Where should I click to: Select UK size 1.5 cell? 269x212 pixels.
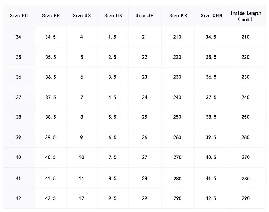112,37
